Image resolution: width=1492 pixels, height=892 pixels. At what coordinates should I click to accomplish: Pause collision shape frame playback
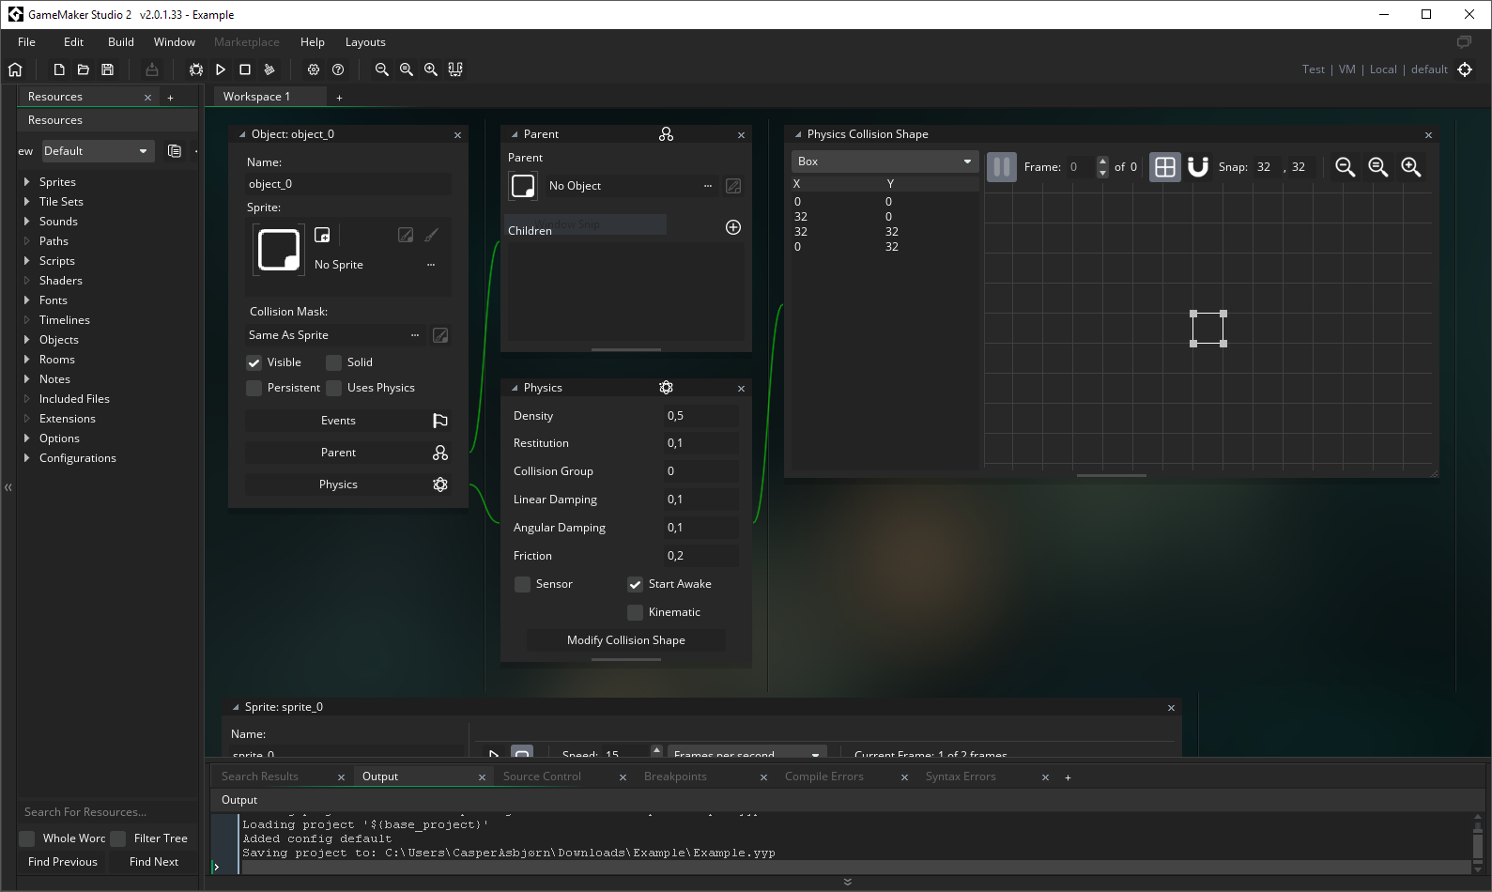(x=1002, y=167)
